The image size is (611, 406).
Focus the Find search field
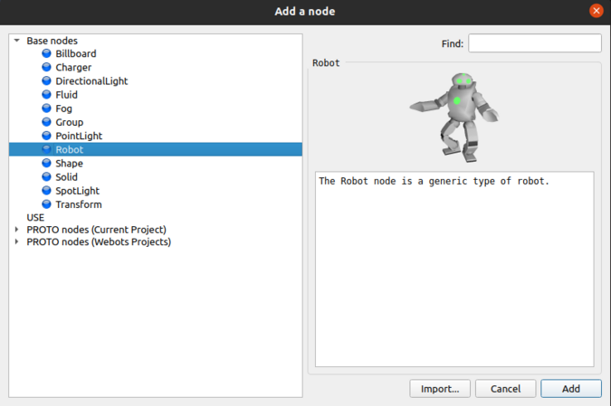(x=534, y=43)
